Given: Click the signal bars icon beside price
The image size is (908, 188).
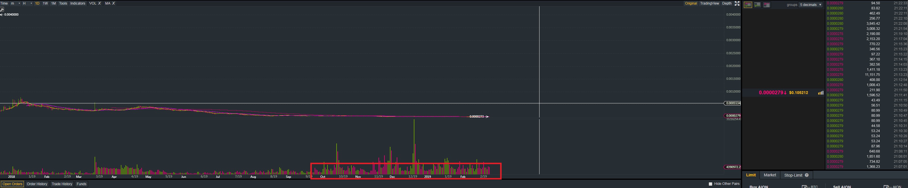Looking at the screenshot, I should 821,93.
